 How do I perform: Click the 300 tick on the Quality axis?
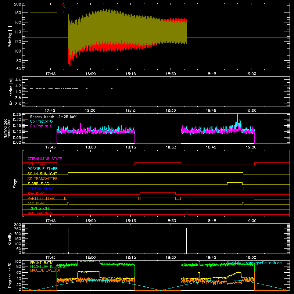18,225
